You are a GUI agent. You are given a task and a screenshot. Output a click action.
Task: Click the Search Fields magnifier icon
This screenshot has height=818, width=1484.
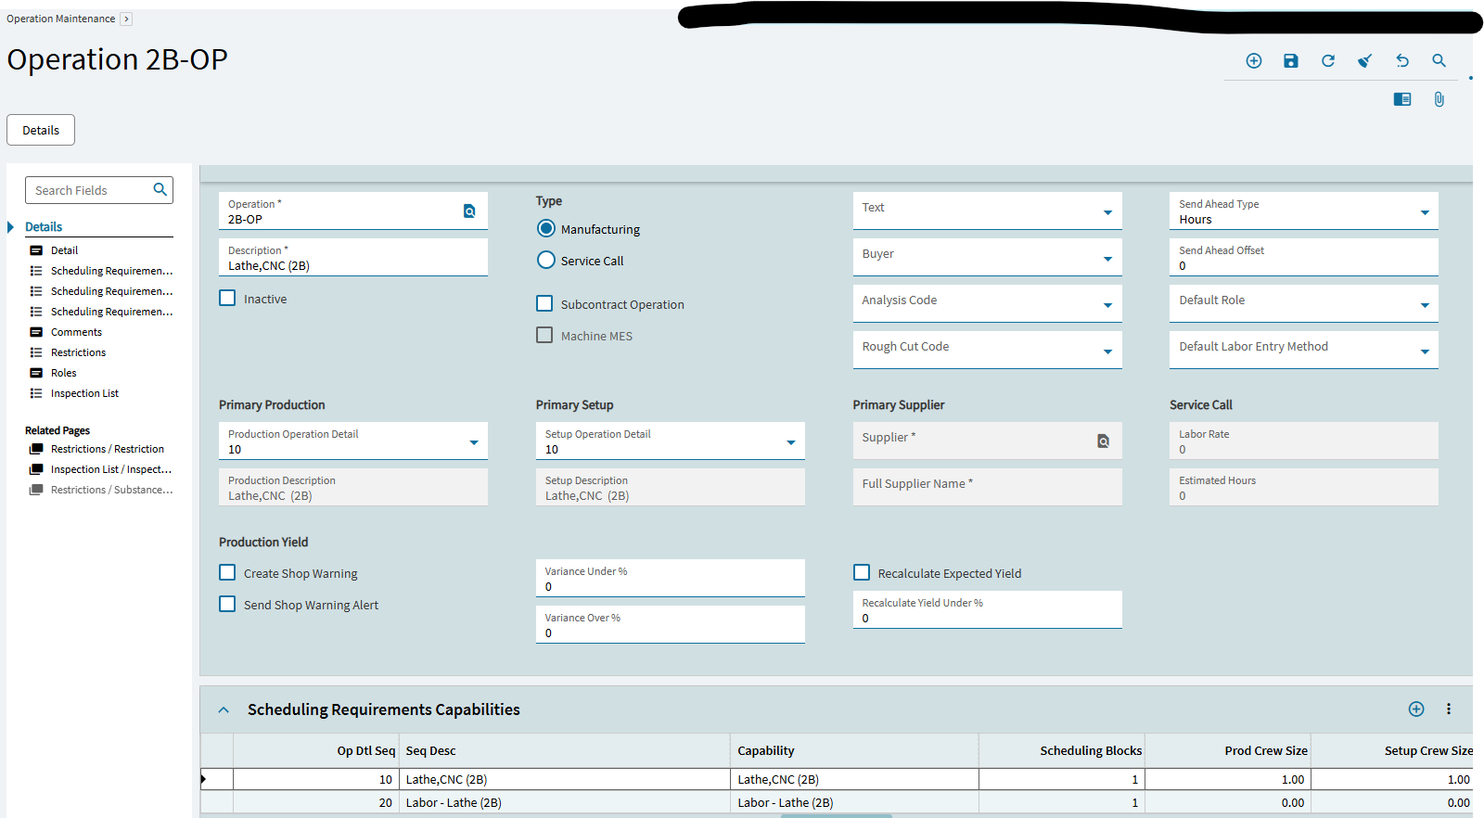click(x=160, y=189)
